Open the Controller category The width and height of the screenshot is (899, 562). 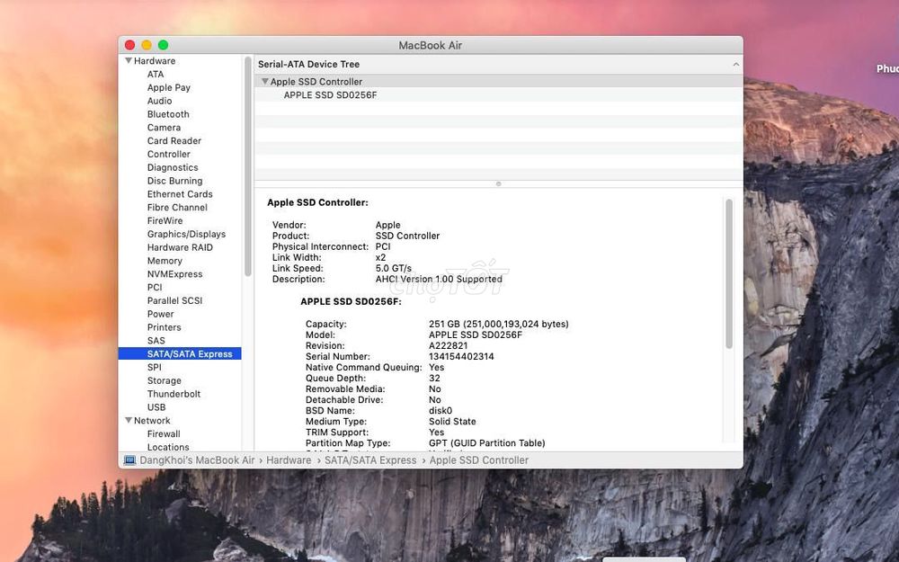[x=169, y=154]
